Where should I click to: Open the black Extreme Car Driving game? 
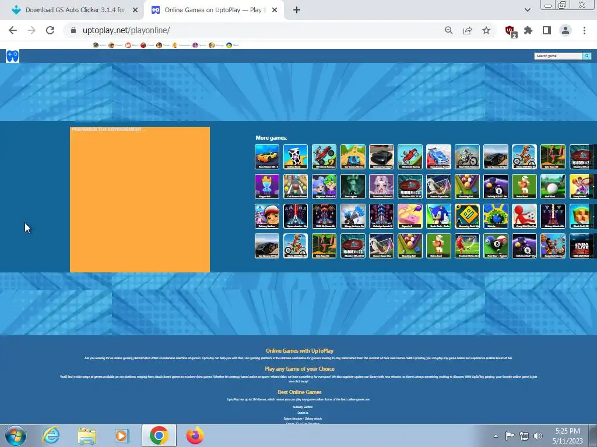click(x=381, y=157)
